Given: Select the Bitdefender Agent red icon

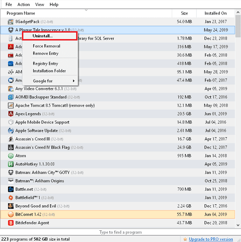Looking at the screenshot, I should tap(11, 223).
